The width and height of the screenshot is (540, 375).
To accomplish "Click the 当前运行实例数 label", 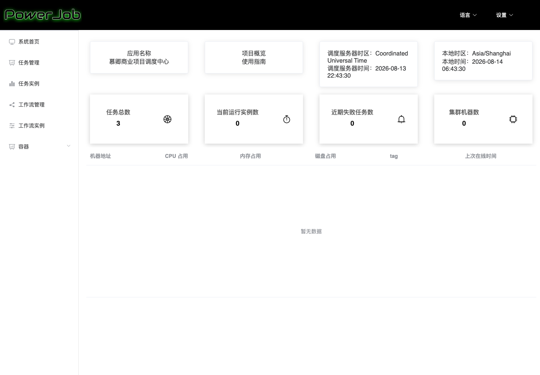I will (x=237, y=112).
